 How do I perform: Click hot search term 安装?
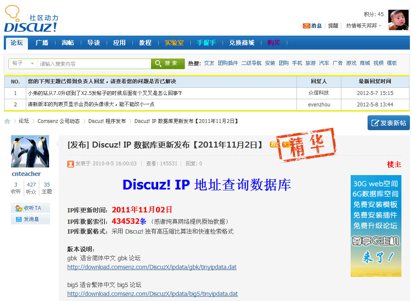[x=270, y=63]
